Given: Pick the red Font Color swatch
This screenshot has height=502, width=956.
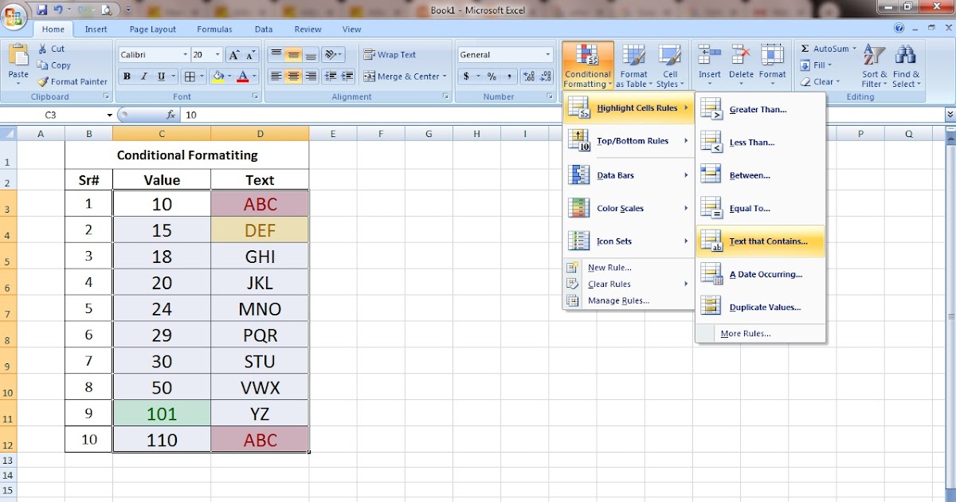Looking at the screenshot, I should pyautogui.click(x=241, y=76).
